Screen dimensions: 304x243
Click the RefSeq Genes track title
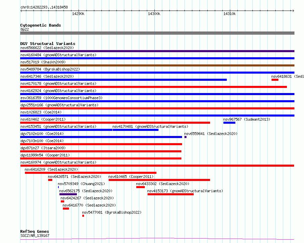click(x=34, y=232)
